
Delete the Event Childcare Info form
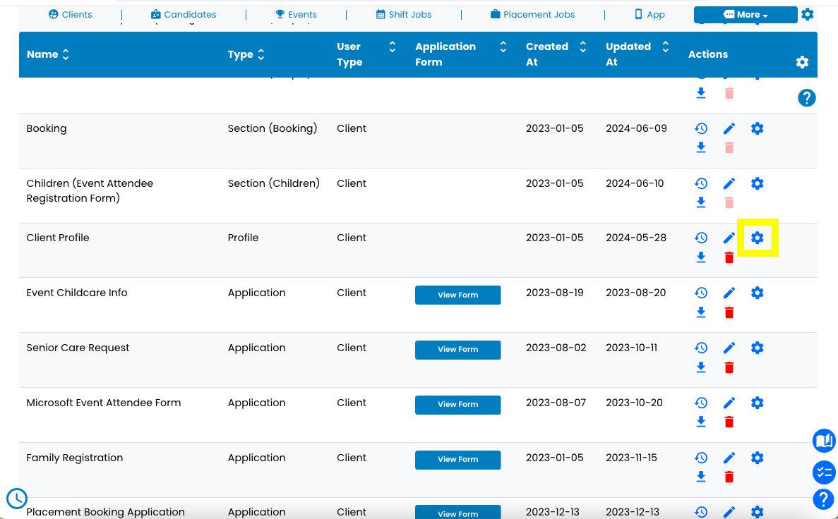tap(729, 312)
